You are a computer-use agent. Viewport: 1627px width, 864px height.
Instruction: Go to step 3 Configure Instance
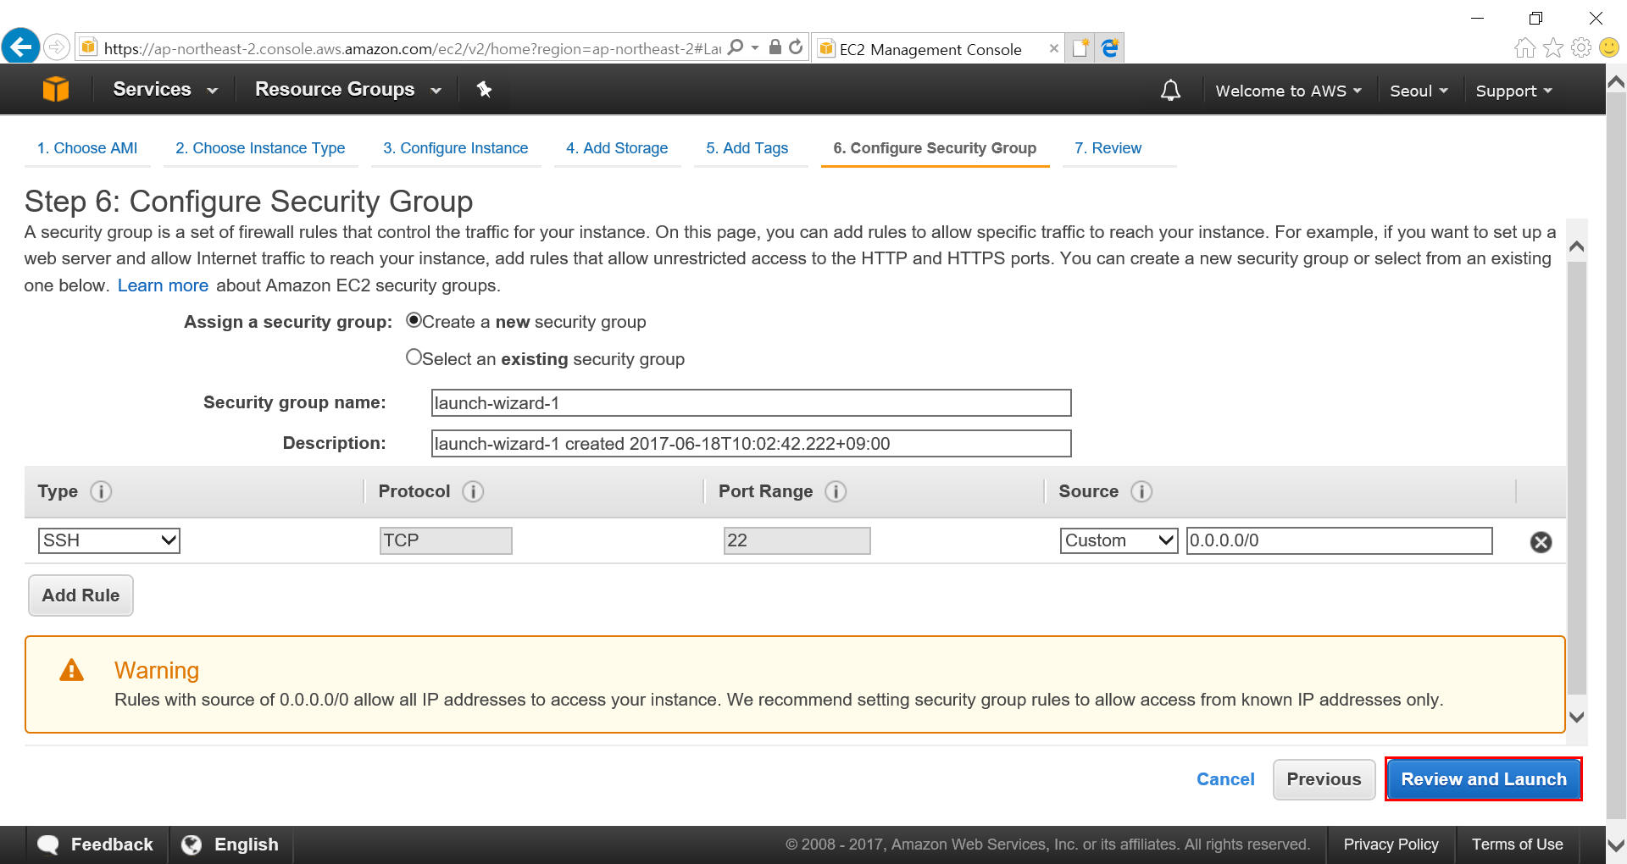pyautogui.click(x=456, y=148)
